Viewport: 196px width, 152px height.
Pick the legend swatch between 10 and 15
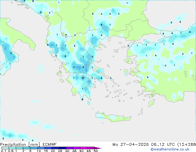41,148
